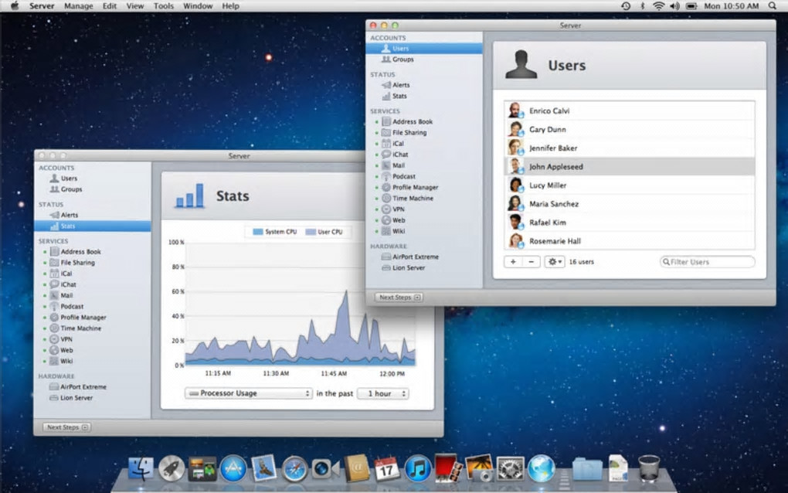
Task: Open the Trash in the Dock
Action: [x=649, y=468]
